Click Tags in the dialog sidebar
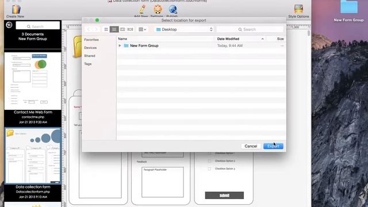 pyautogui.click(x=88, y=64)
